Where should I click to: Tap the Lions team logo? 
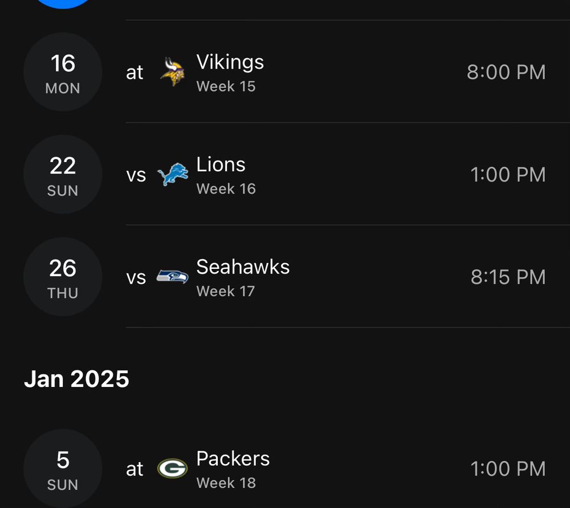point(172,175)
